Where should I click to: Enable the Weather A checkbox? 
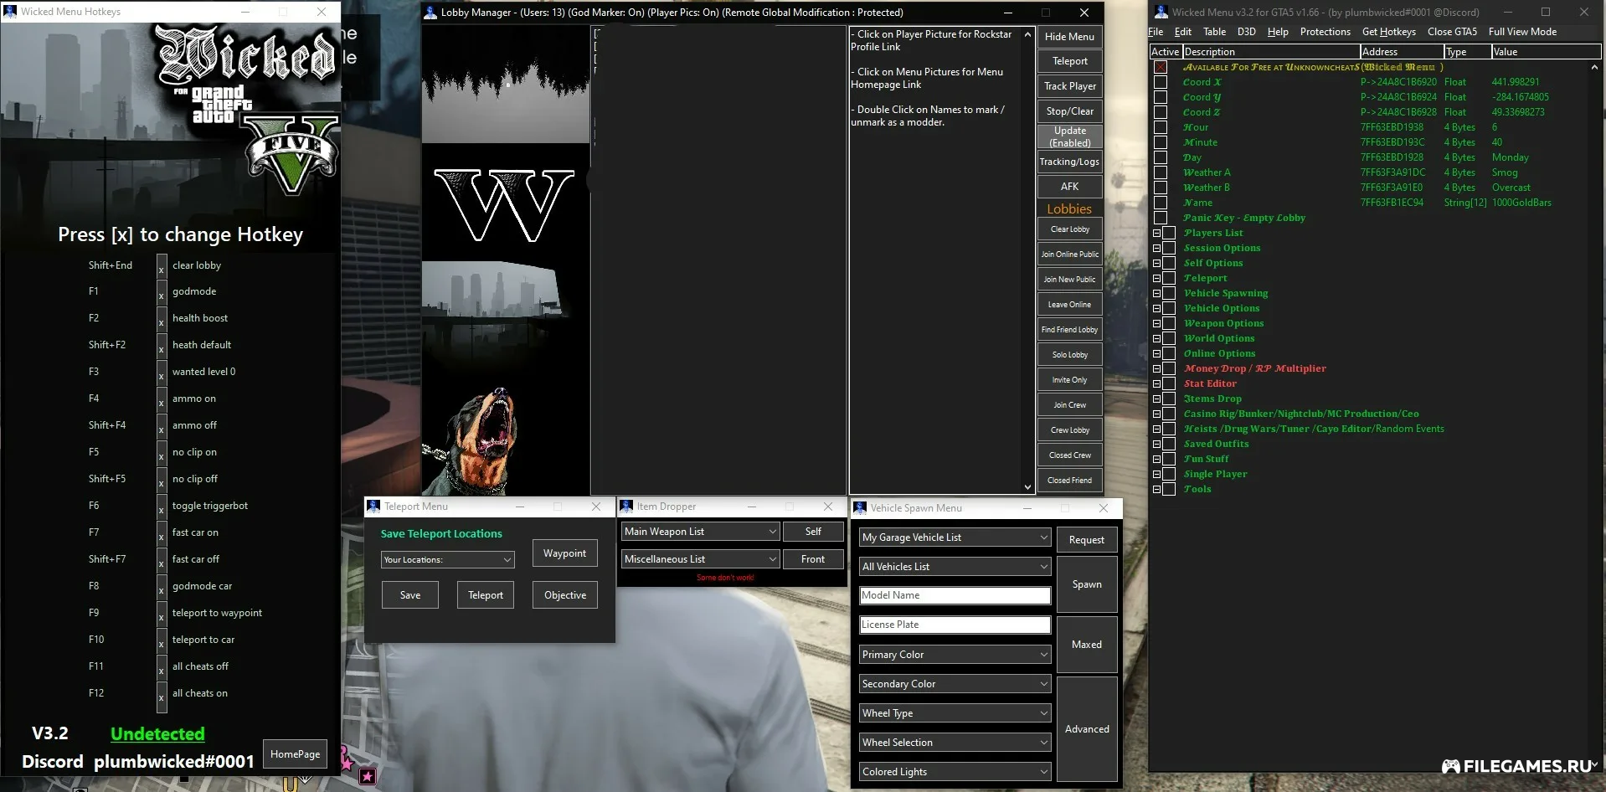tap(1161, 172)
